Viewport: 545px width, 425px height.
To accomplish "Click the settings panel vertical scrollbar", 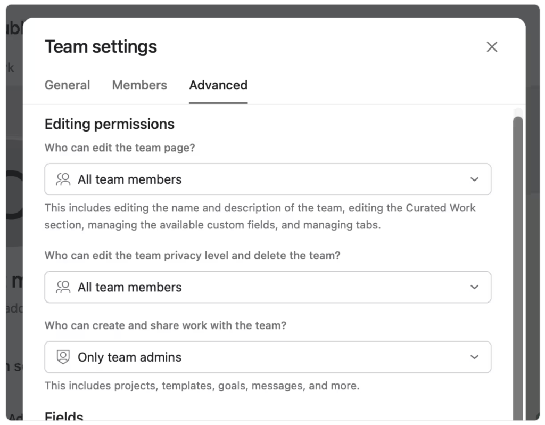I will pos(517,266).
